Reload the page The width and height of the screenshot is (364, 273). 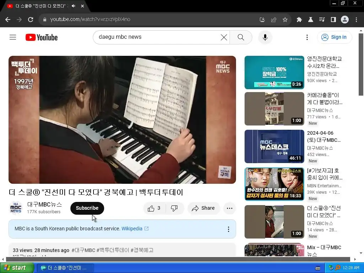[31, 20]
